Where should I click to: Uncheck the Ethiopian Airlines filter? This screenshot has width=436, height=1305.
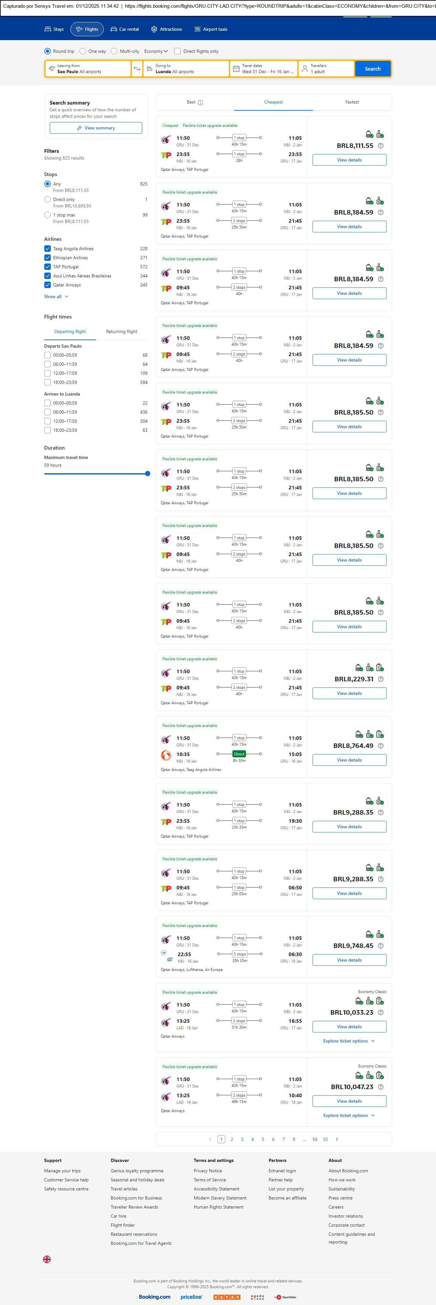pyautogui.click(x=48, y=258)
